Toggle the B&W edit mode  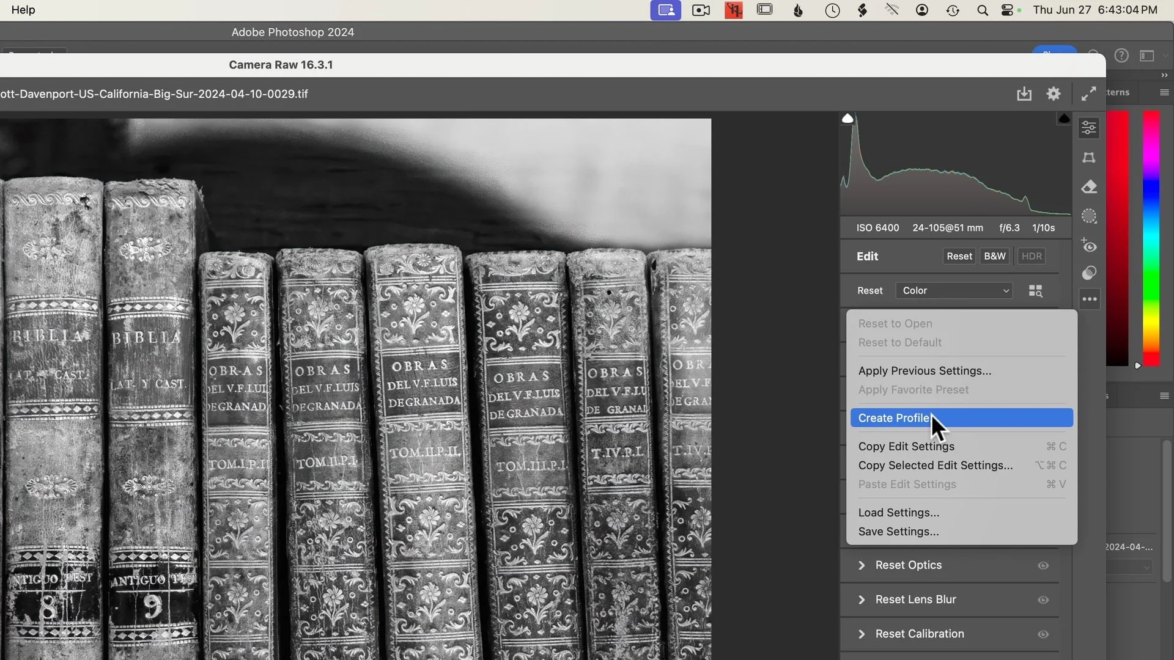pos(994,256)
